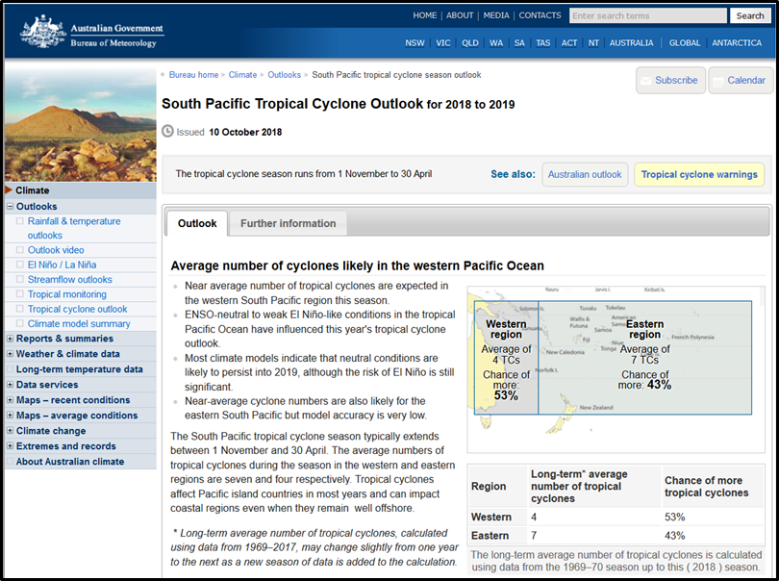Expand the Maps – recent conditions section
Screen dimensions: 779x581
[x=9, y=399]
